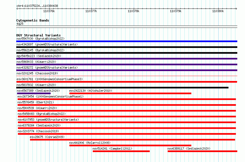Click the short purple nsv6567389 bar
Screen dimensions: 245x162
(x=34, y=93)
